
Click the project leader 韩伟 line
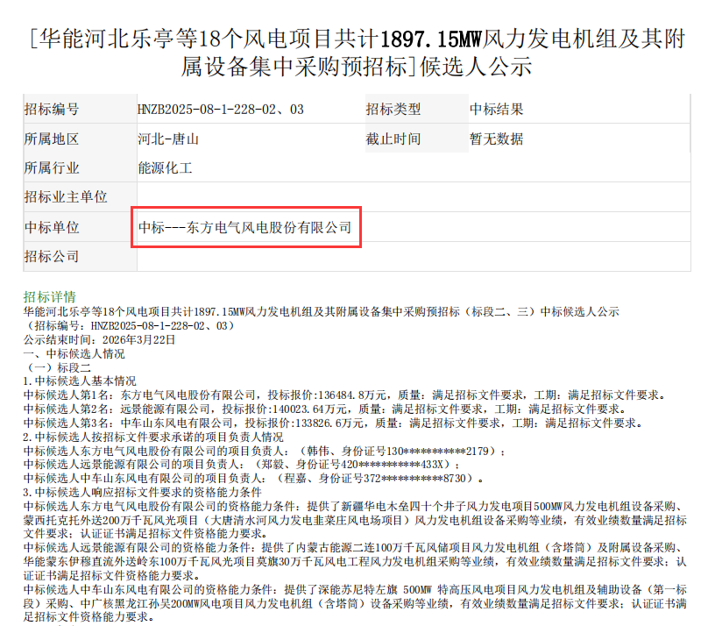(265, 452)
